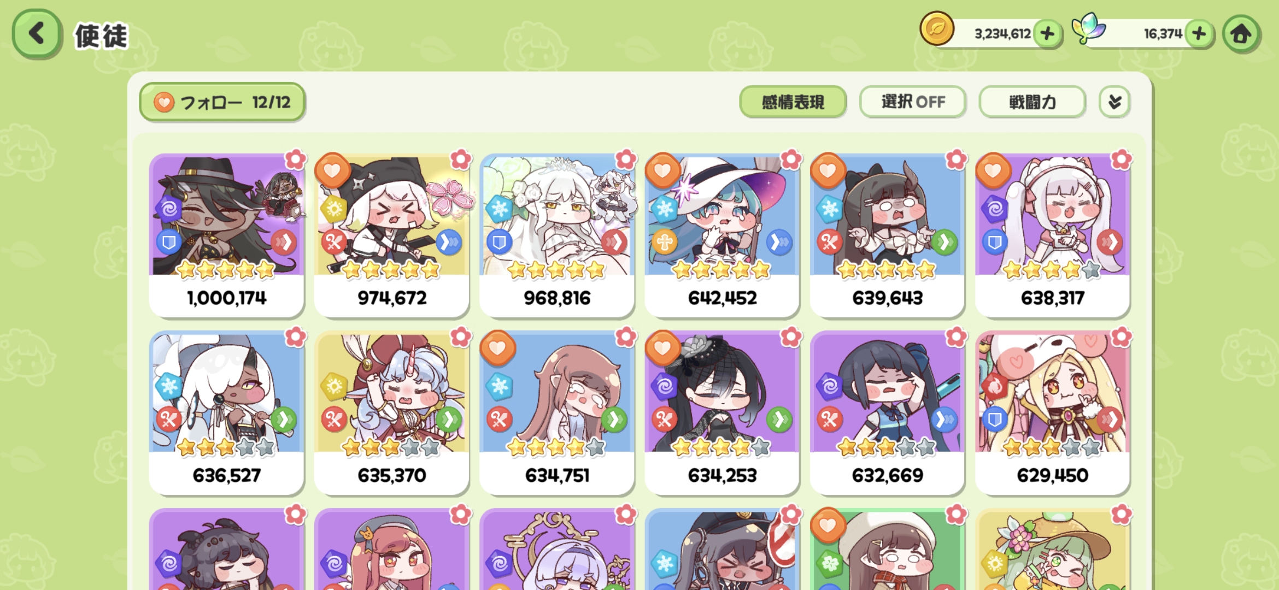Open the フォロー 12/12 follow filter

[x=222, y=102]
